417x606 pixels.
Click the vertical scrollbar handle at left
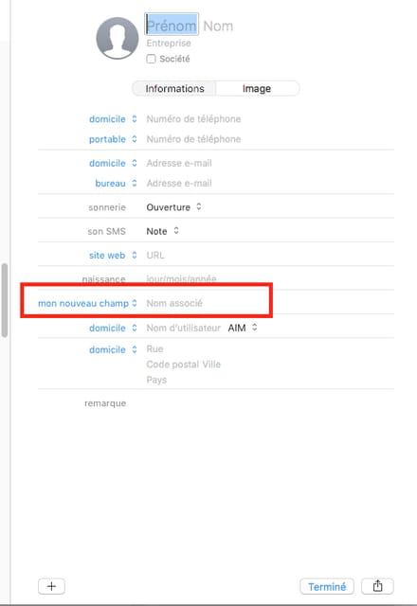pos(4,300)
